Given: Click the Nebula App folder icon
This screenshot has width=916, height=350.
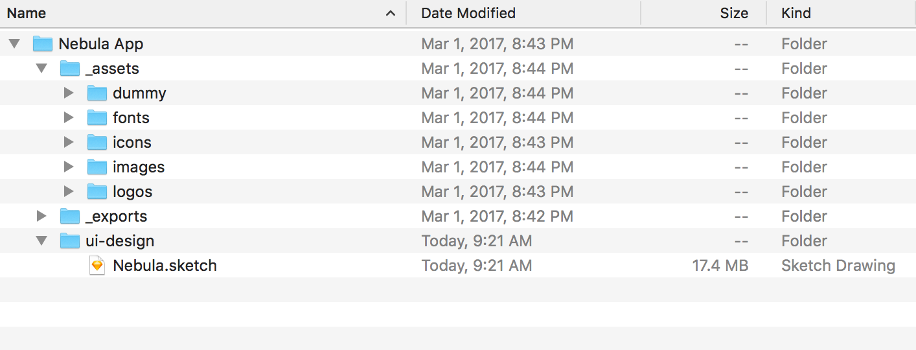Looking at the screenshot, I should coord(43,44).
